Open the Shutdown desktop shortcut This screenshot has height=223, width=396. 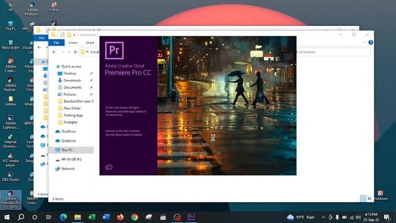click(381, 196)
